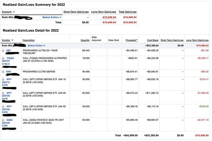Sort detail table by Quantity
Image resolution: width=212 pixels, height=141 pixels.
[85, 40]
